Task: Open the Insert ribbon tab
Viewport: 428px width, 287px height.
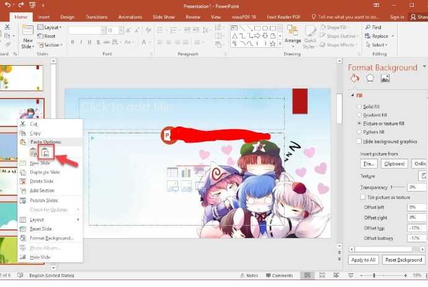Action: point(43,17)
